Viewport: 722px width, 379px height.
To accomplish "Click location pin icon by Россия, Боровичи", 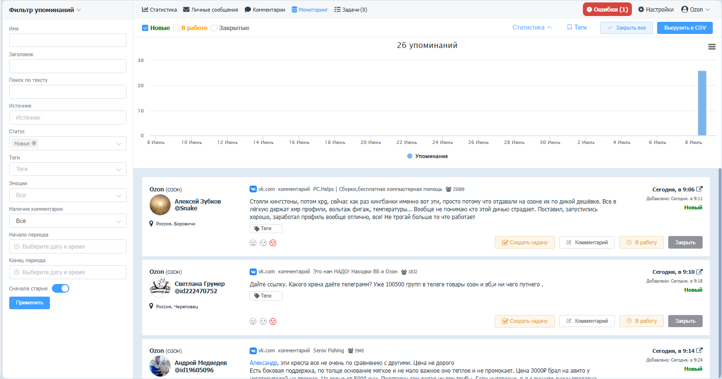I will (x=152, y=223).
